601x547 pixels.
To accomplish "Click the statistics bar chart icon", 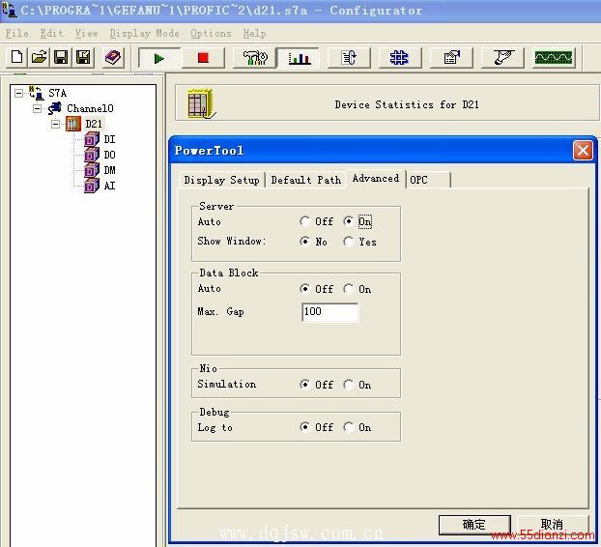I will (x=299, y=58).
